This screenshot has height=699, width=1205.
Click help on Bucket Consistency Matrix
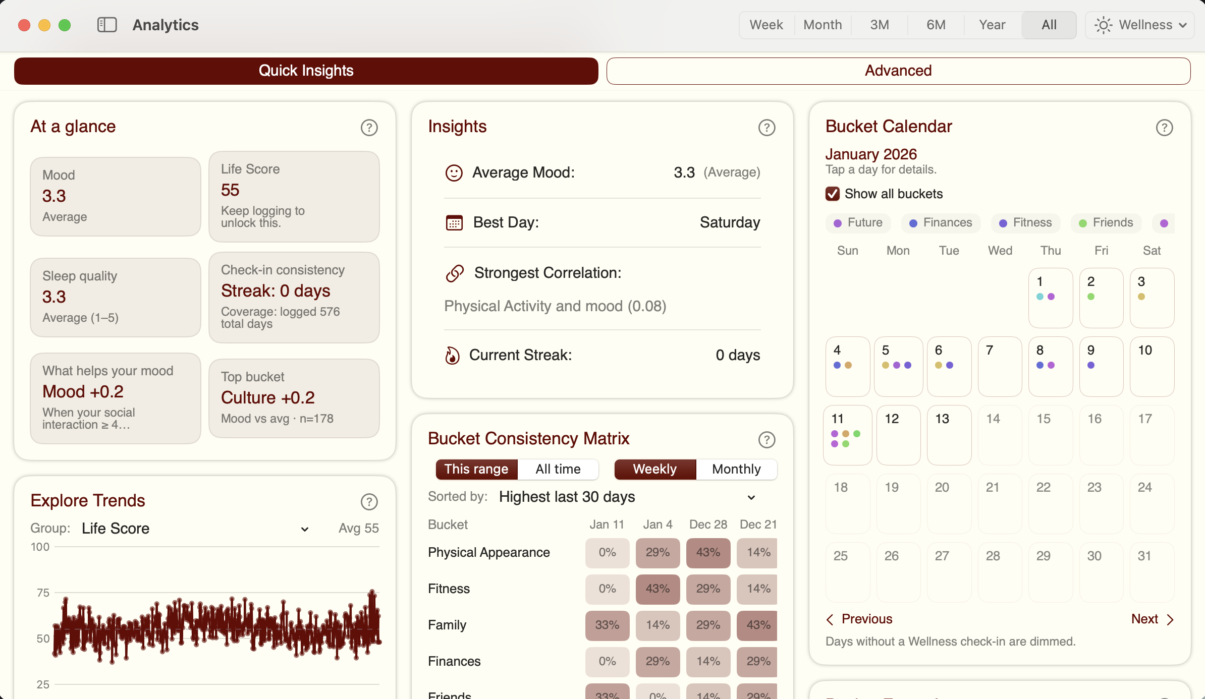[766, 439]
